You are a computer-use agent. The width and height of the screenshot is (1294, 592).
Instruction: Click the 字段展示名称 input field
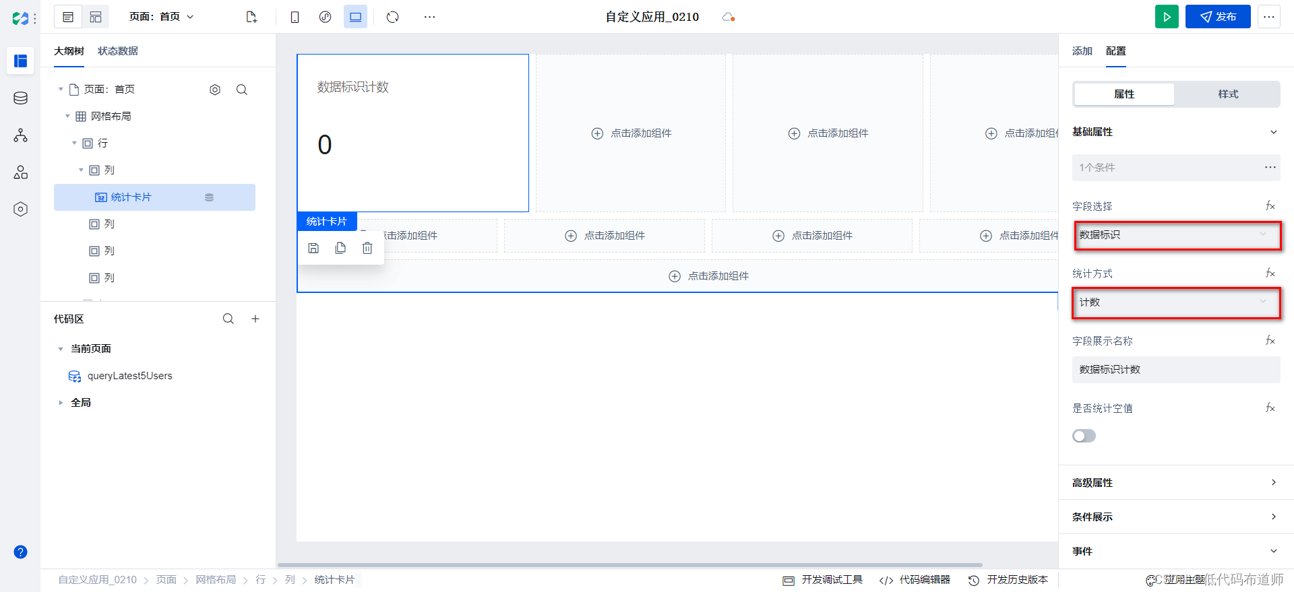tap(1176, 370)
